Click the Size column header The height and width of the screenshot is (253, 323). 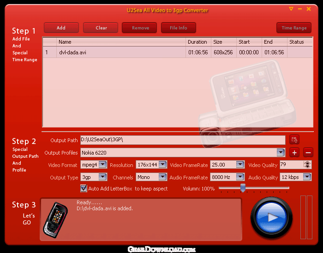(223, 42)
